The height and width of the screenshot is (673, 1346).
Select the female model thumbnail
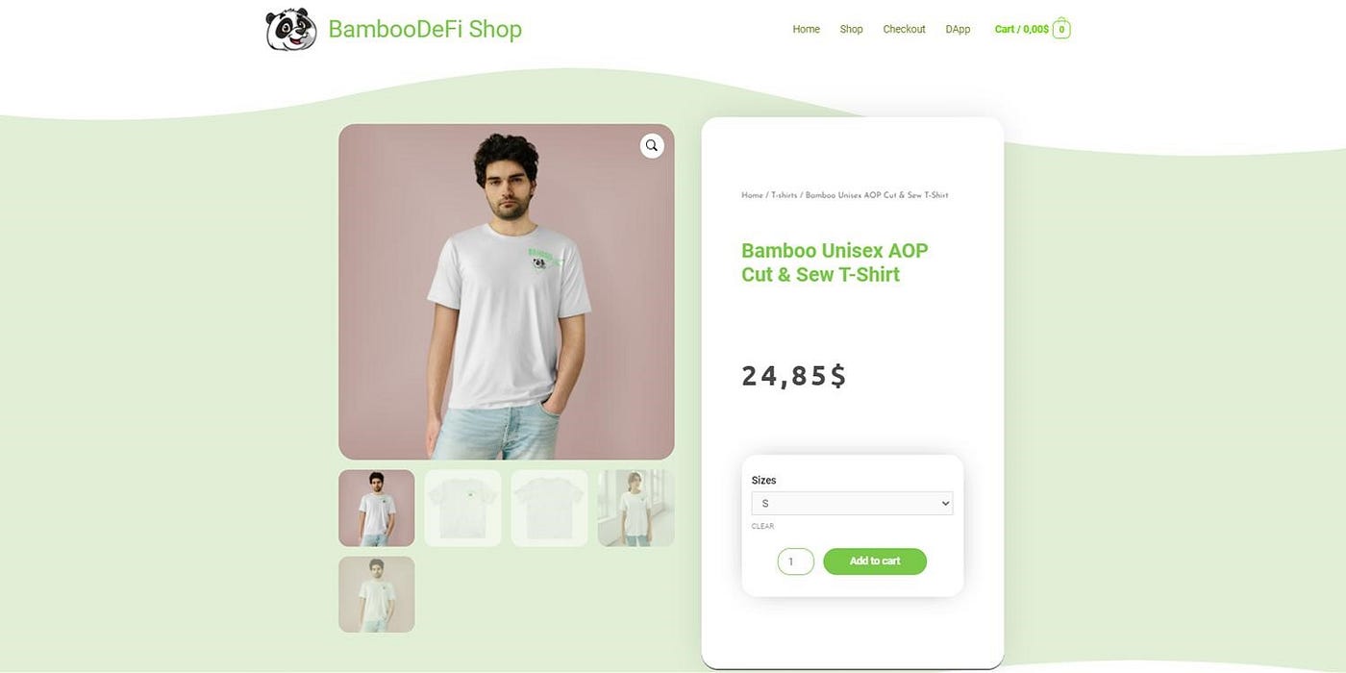pos(636,508)
